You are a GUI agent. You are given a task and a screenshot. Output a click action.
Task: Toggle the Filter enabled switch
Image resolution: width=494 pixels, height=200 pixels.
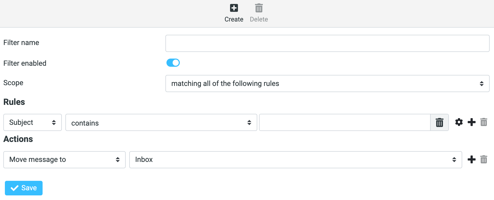[173, 63]
